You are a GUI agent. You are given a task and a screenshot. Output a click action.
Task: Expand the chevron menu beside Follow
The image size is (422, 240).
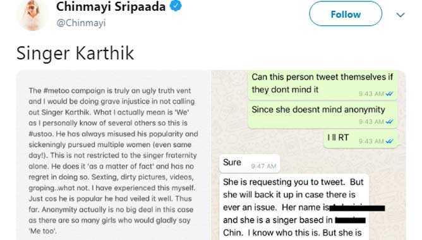tap(401, 15)
